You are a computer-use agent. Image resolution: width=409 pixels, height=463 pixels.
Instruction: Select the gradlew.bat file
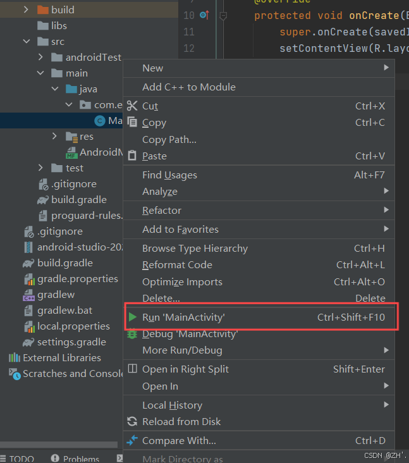59,311
